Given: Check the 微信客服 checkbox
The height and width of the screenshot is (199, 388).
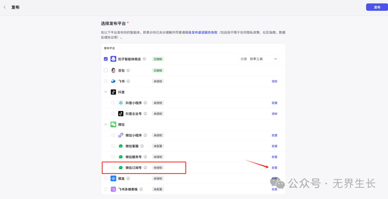Looking at the screenshot, I should (x=113, y=146).
